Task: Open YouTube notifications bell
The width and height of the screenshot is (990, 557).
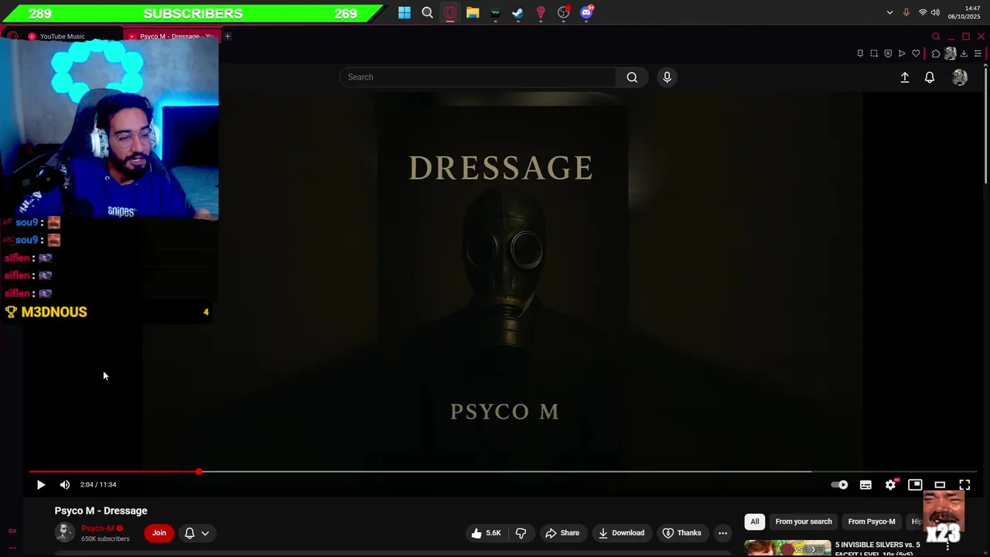Action: click(x=930, y=77)
